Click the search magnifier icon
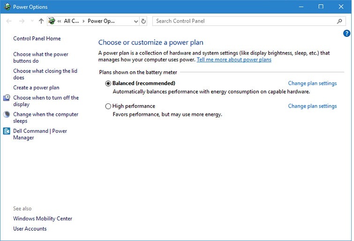The width and height of the screenshot is (354, 241). pyautogui.click(x=340, y=21)
